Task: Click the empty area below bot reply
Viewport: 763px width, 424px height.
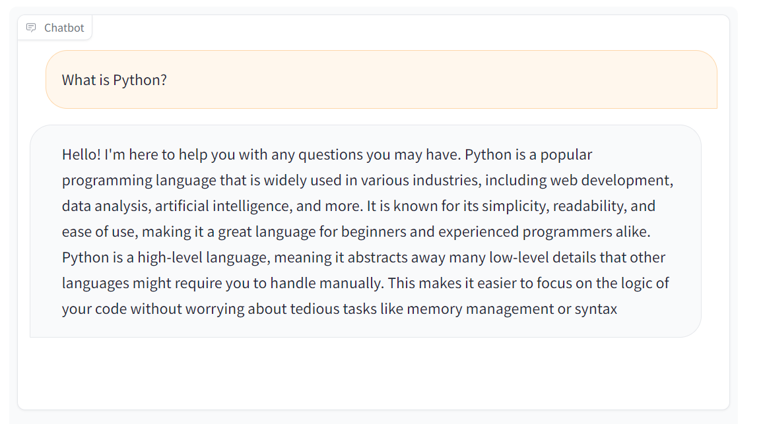Action: 381,373
